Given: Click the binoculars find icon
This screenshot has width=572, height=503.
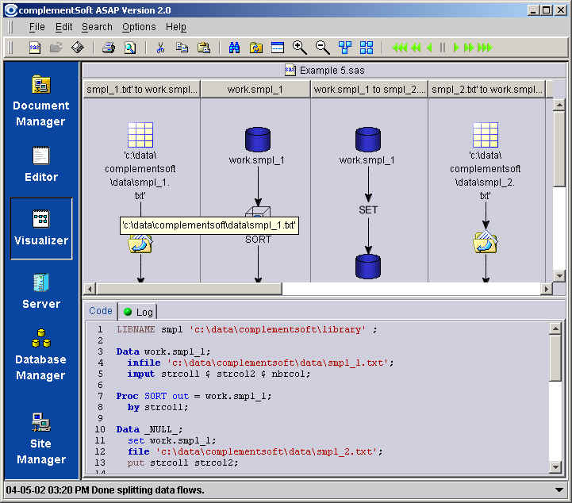Looking at the screenshot, I should click(234, 48).
